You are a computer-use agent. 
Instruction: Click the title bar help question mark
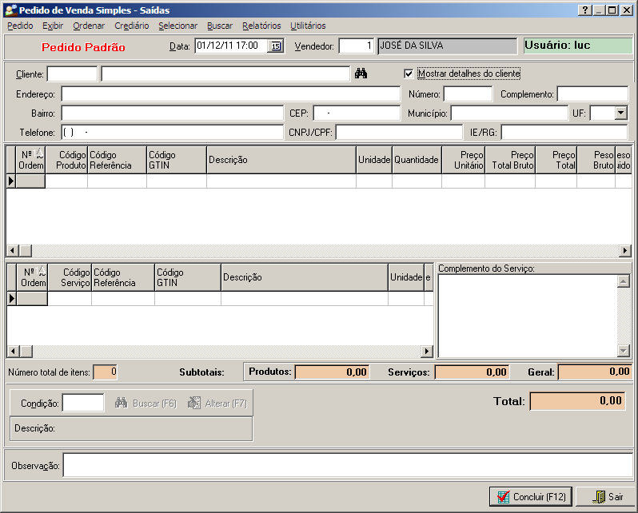click(584, 10)
